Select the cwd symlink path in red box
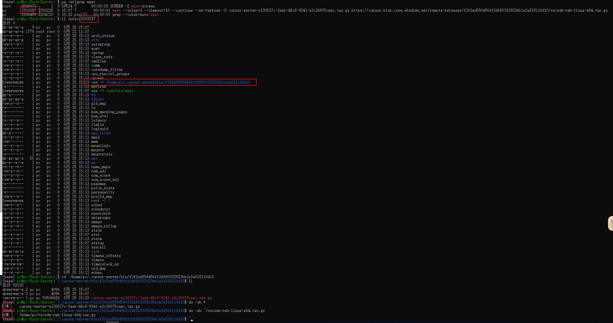 [177, 82]
